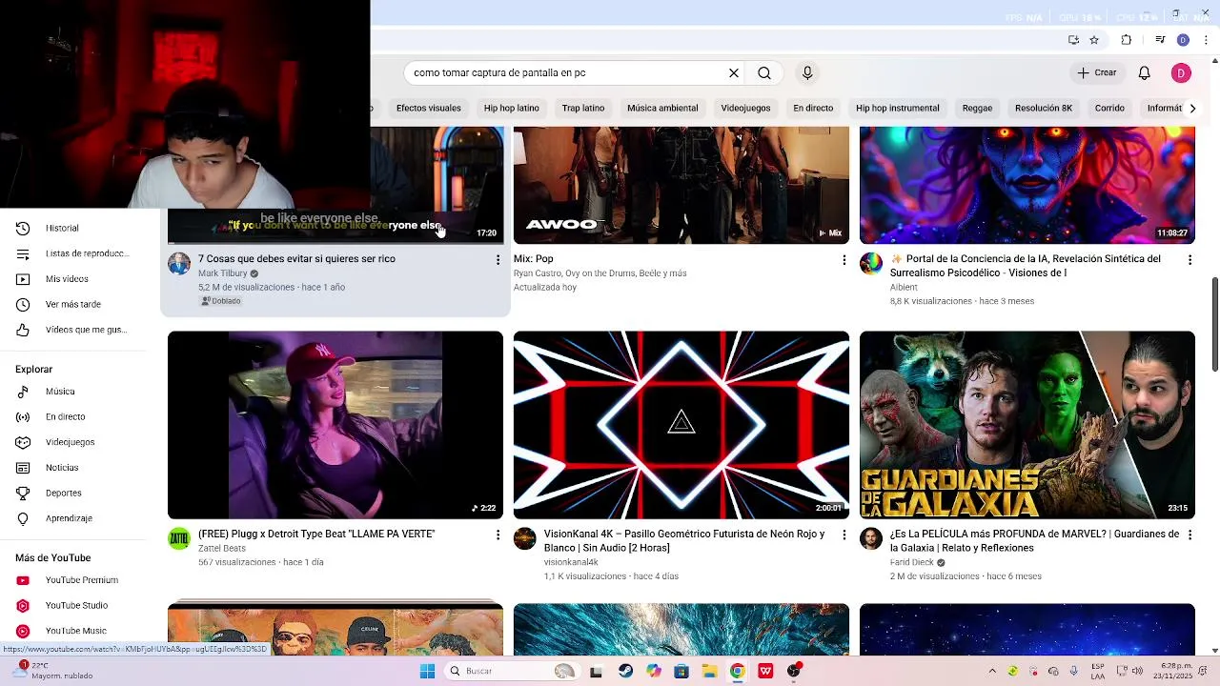Install app icon in address bar

point(1073,40)
